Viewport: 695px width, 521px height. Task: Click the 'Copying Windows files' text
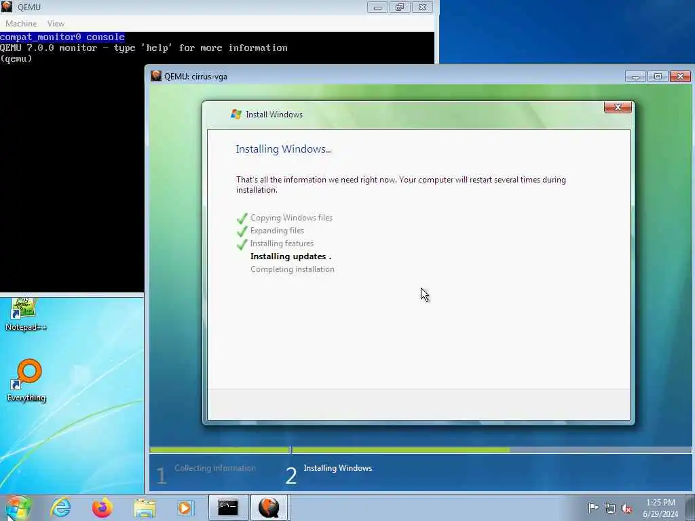(291, 218)
